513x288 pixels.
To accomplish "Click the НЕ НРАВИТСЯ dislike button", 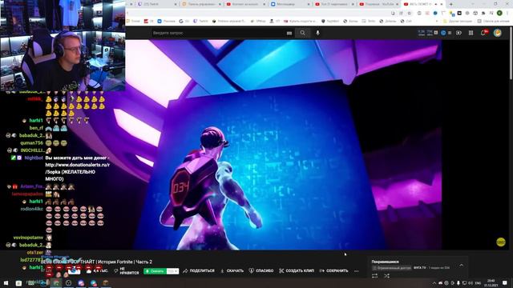I will click(x=127, y=270).
